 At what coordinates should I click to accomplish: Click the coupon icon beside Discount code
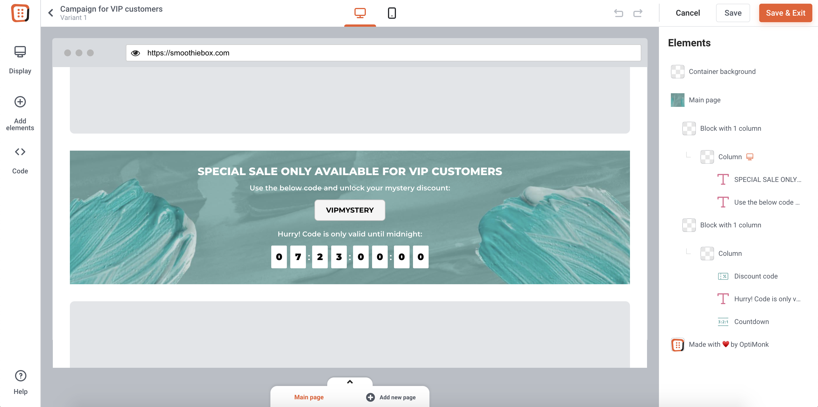723,277
